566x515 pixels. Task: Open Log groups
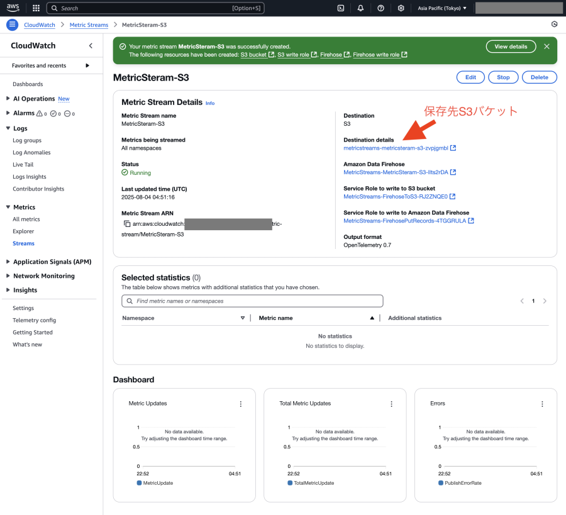27,140
